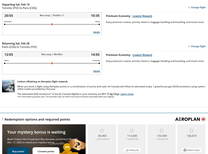208x154 pixels.
Task: Select the 114,600 points popular option
Action: point(132,131)
